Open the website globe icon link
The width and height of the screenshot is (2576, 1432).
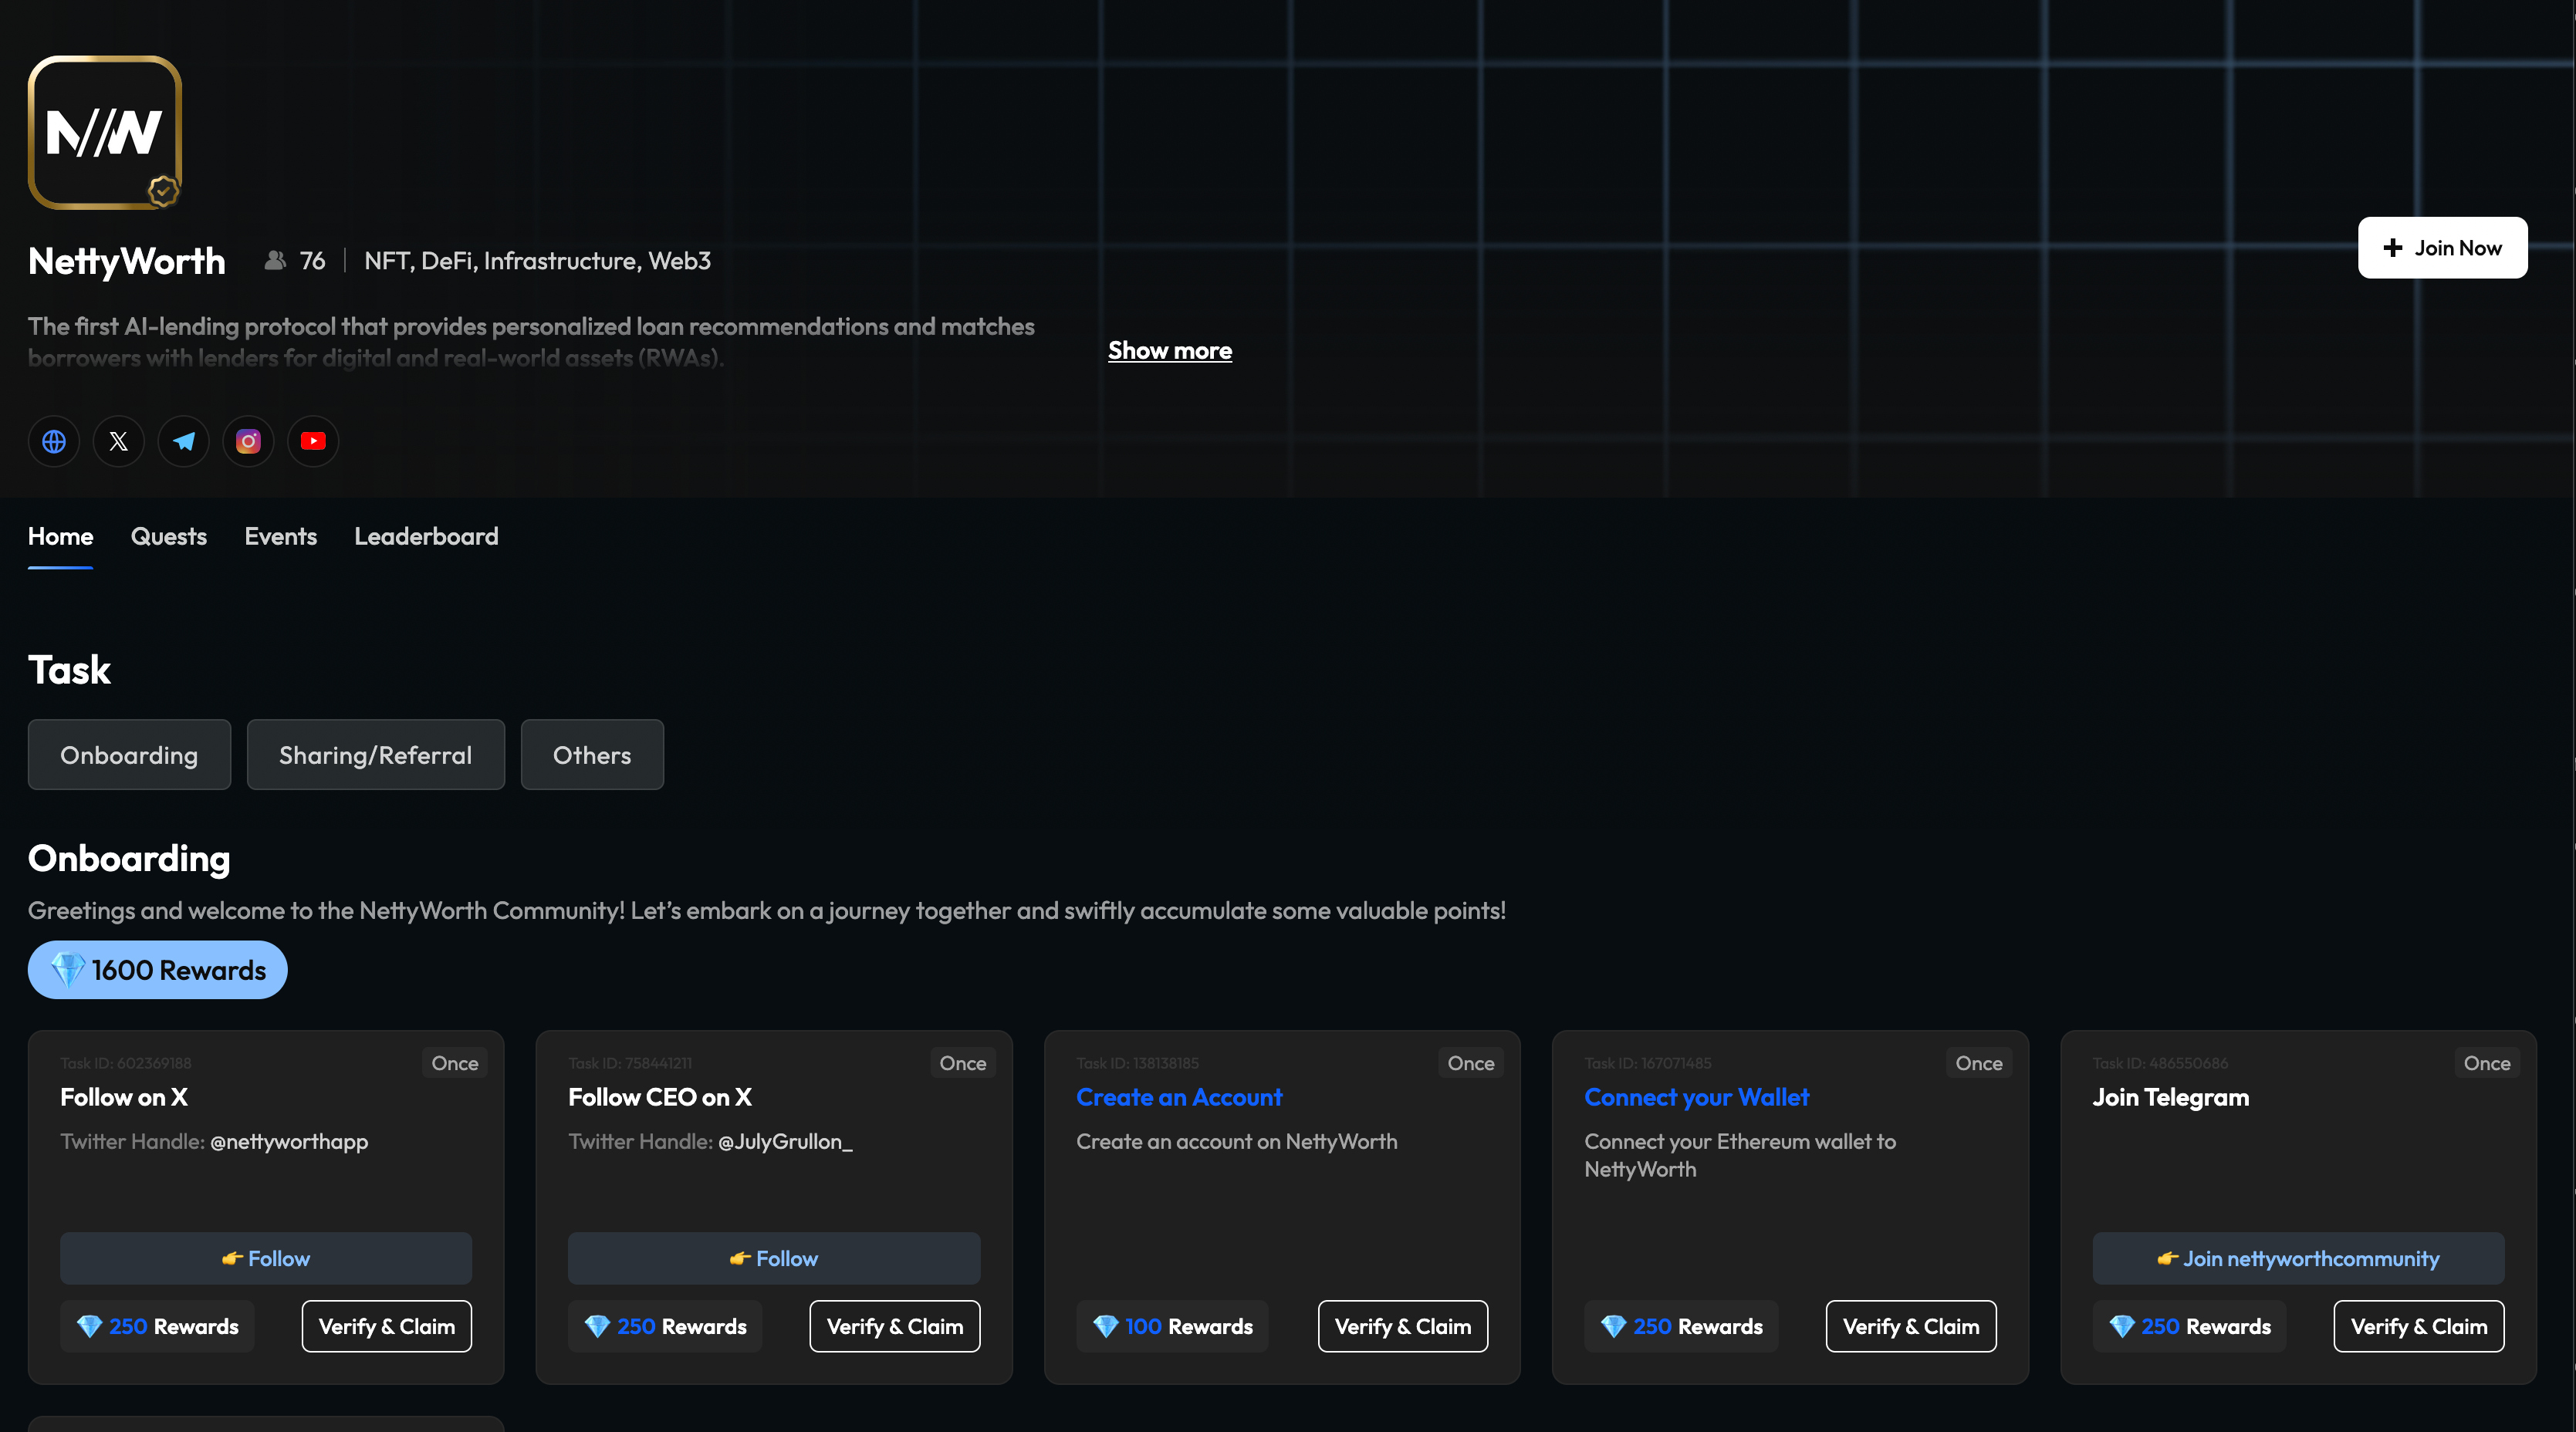click(x=54, y=441)
